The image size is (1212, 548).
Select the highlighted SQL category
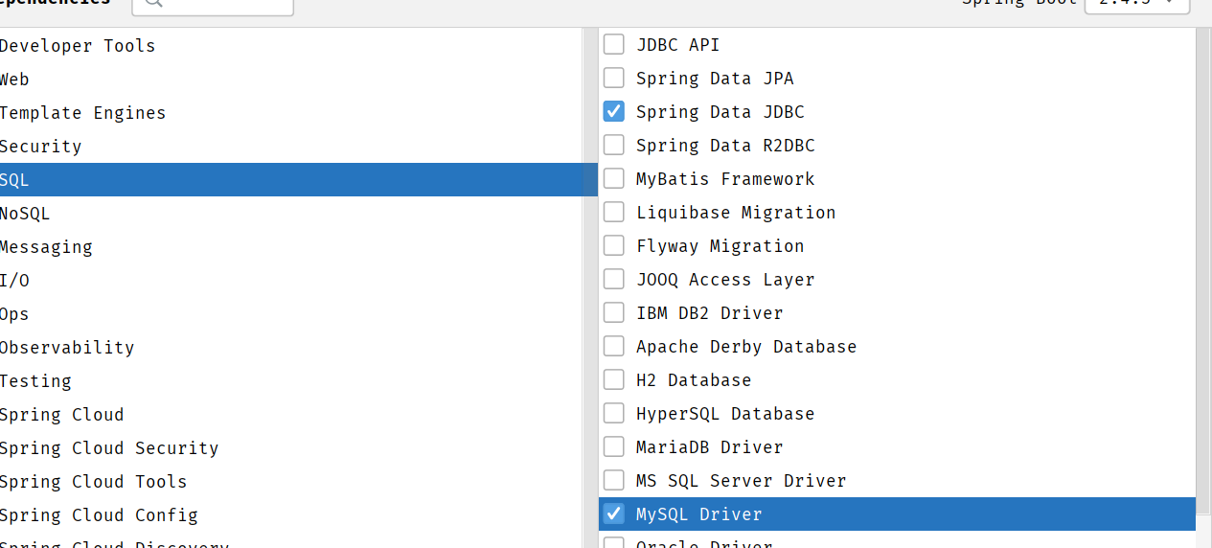[x=299, y=179]
